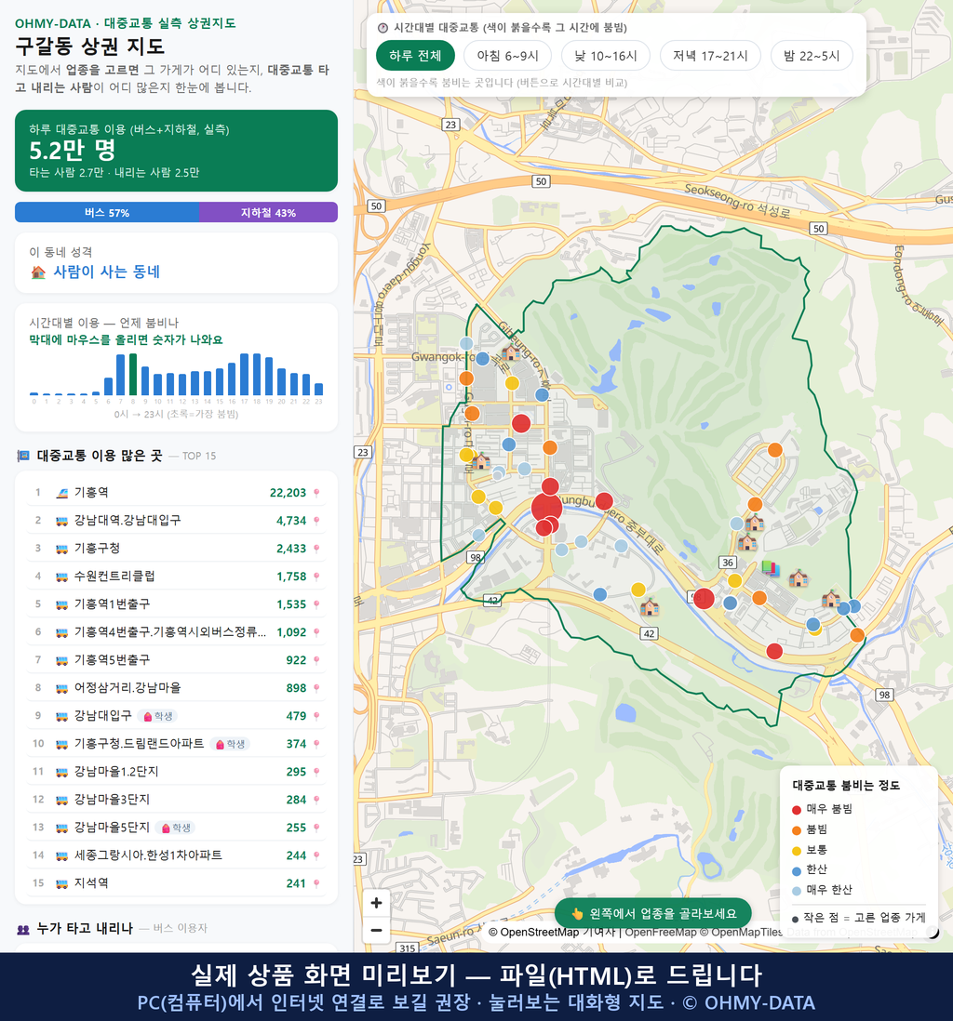
Task: Click the school icon near Gwangok-ro label
Action: tap(510, 352)
